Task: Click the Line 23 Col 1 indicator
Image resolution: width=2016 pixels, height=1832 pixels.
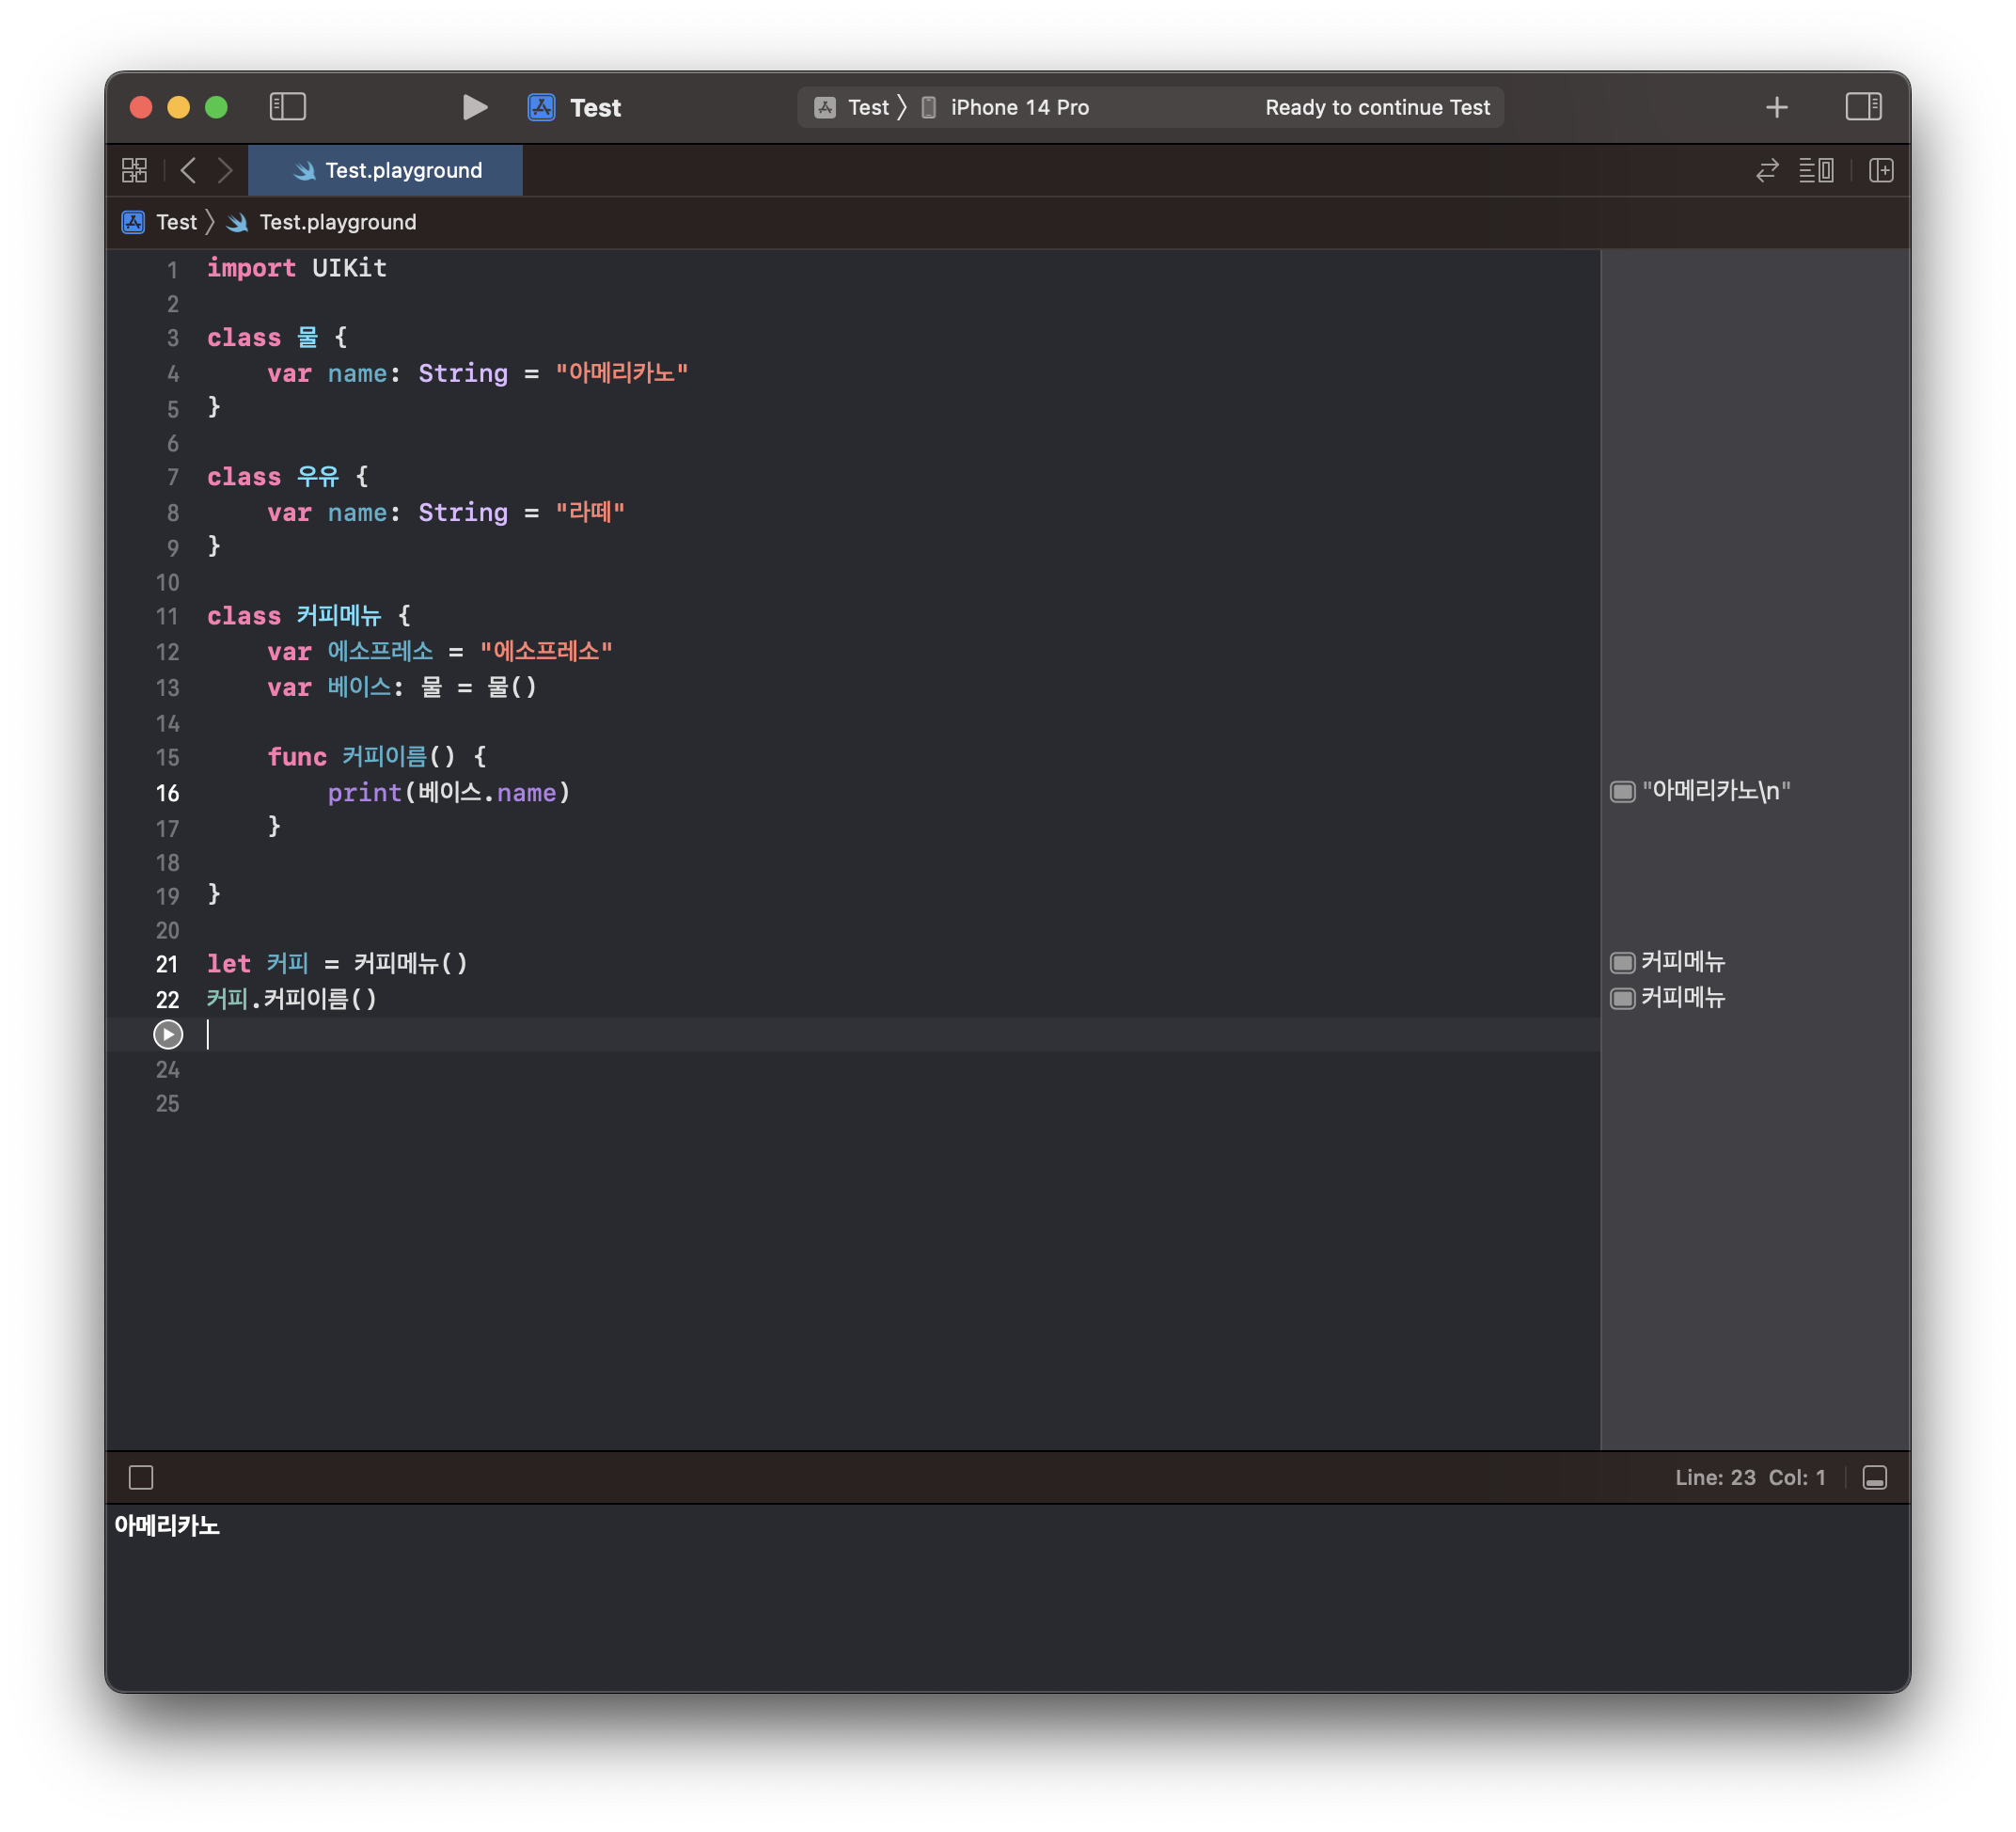Action: (x=1750, y=1477)
